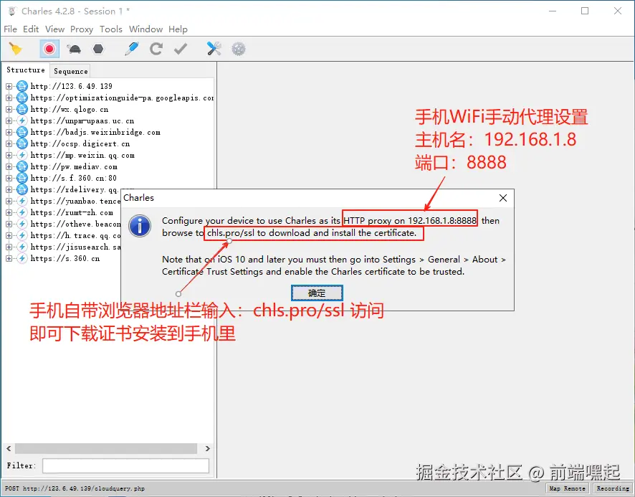
Task: Click globe icon beside optimizationguide-pa.googleapis host
Action: tap(22, 98)
